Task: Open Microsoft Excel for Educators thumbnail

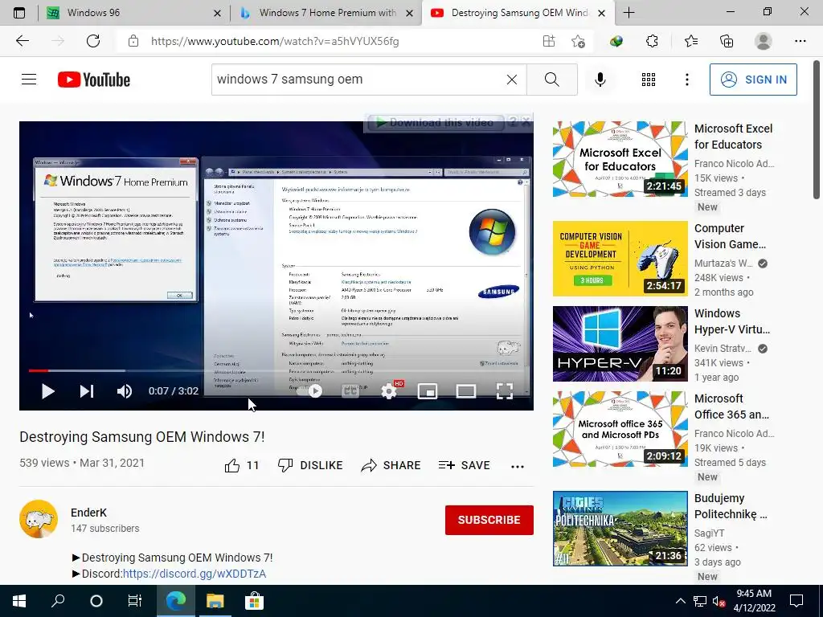Action: [620, 159]
